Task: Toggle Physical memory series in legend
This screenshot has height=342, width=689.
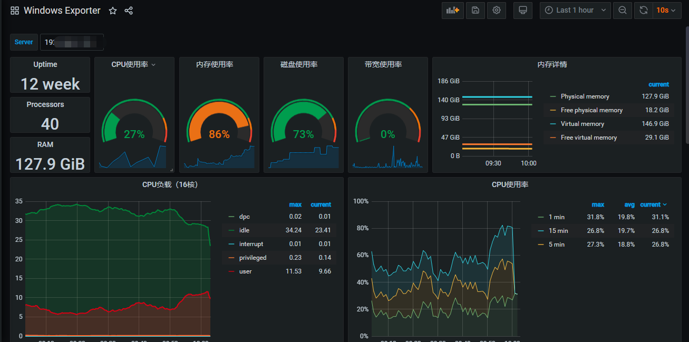Action: point(585,96)
